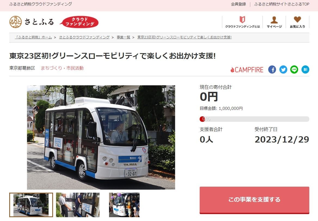Click the この事業を支援する button
This screenshot has height=221, width=318.
point(254,200)
